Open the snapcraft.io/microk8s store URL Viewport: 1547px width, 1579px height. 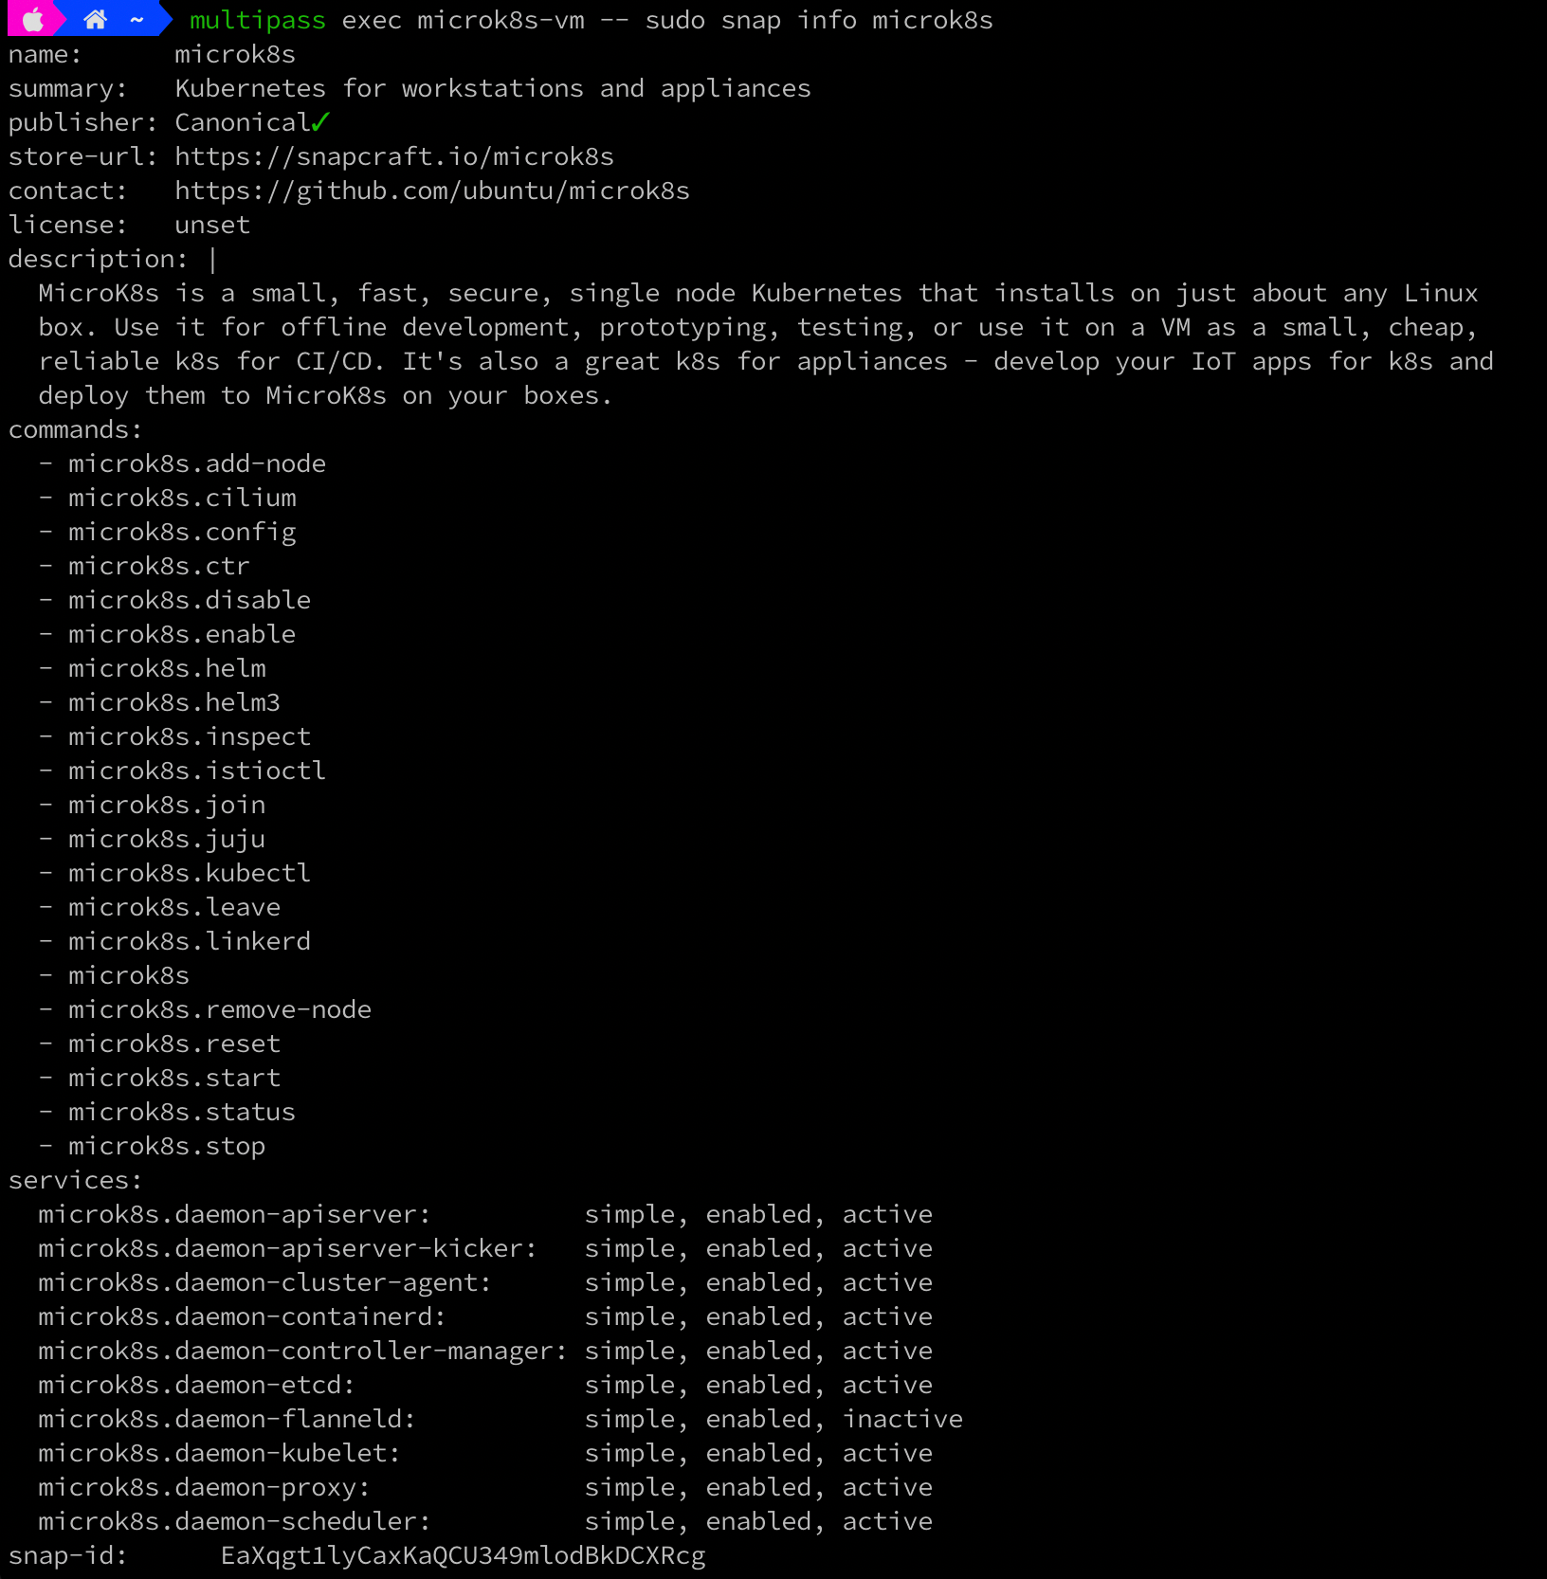point(394,156)
